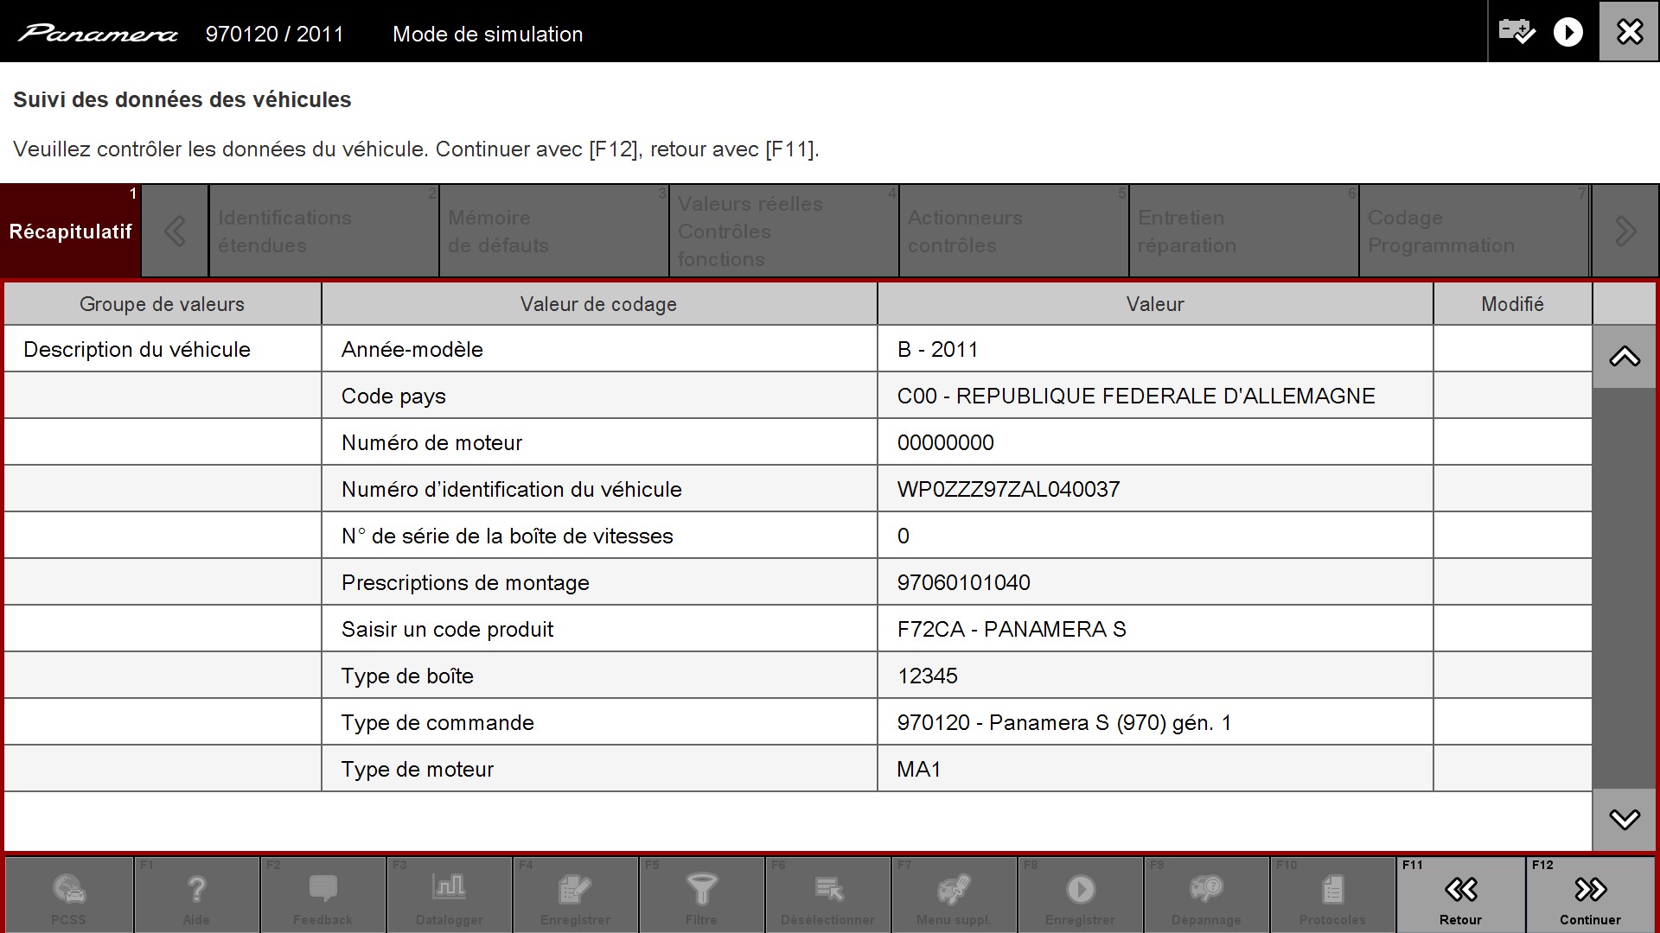This screenshot has height=933, width=1660.
Task: Click the Enregistrer F8 record button
Action: click(x=1080, y=894)
